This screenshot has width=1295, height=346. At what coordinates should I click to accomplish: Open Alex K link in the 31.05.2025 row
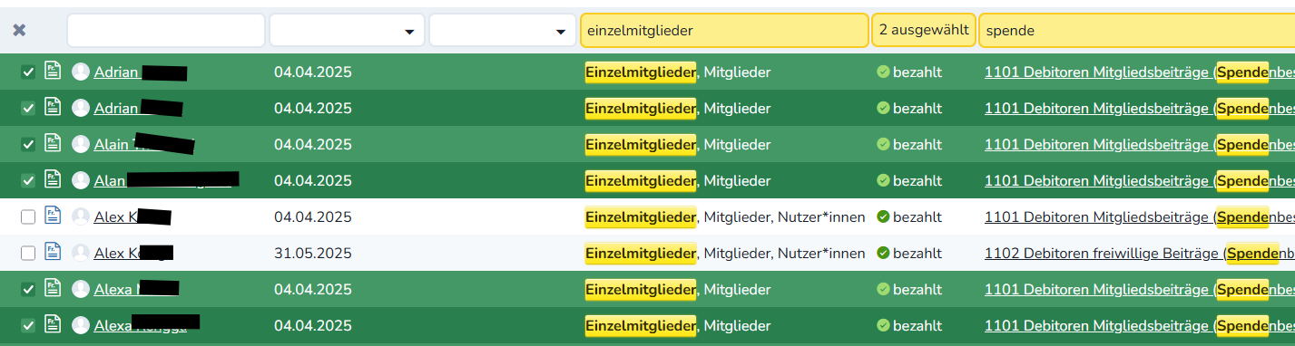[x=133, y=253]
